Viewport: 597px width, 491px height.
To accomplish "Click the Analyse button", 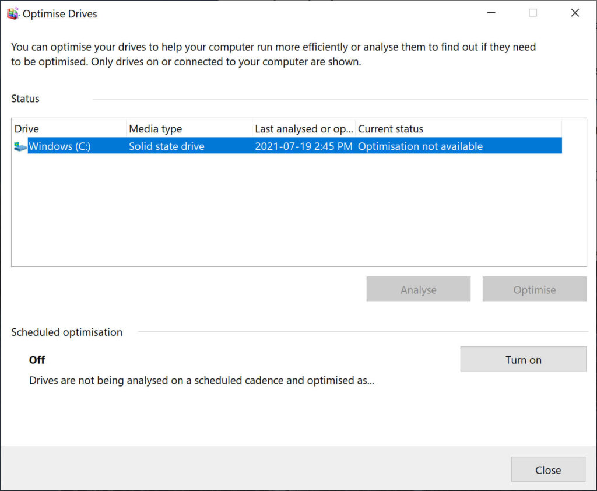I will coord(419,289).
